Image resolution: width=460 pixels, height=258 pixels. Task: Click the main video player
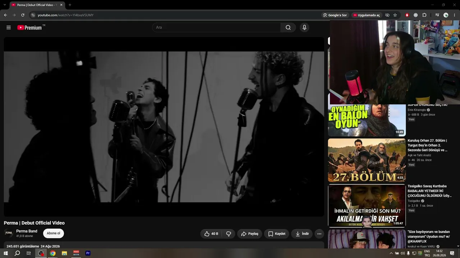(164, 126)
